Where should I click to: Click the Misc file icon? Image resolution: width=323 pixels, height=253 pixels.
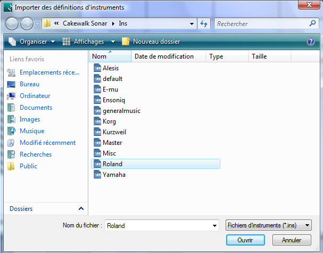(97, 153)
